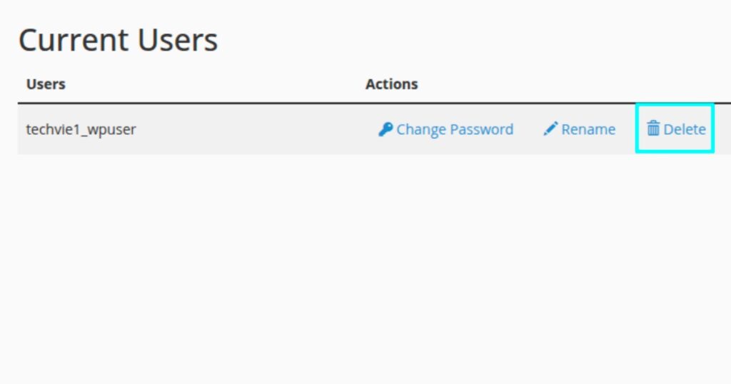
Task: Click the trash can icon beside Delete
Action: [653, 129]
